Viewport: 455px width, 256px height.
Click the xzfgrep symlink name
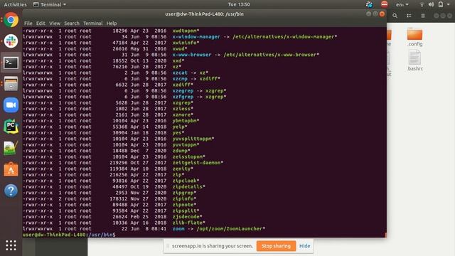(x=183, y=97)
